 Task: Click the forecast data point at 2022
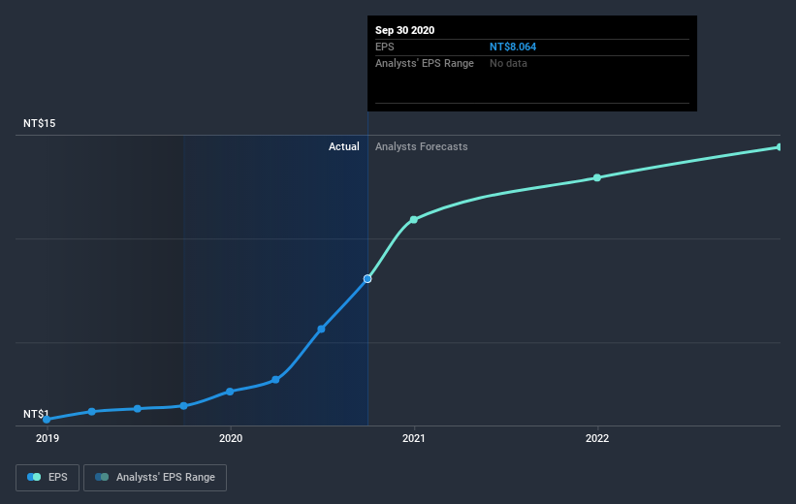(x=597, y=177)
